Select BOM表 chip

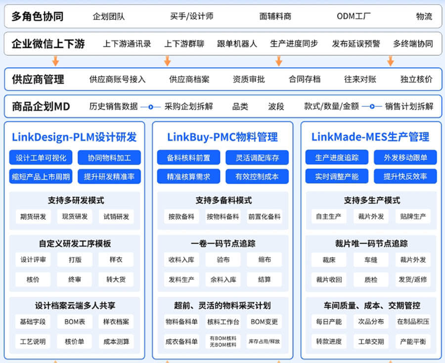[x=75, y=322]
